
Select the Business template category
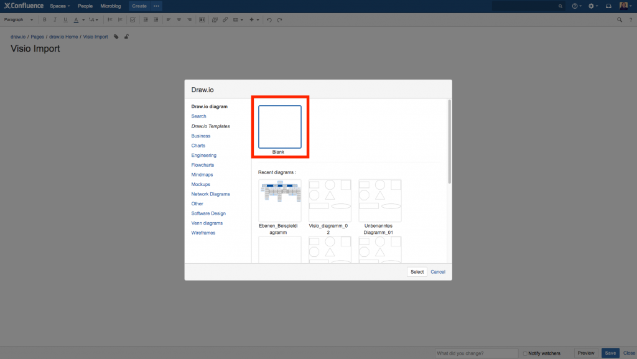click(201, 136)
